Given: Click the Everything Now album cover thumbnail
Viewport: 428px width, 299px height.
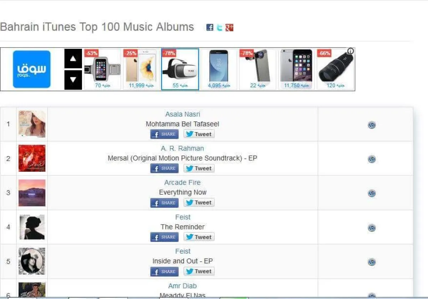Looking at the screenshot, I should [32, 193].
